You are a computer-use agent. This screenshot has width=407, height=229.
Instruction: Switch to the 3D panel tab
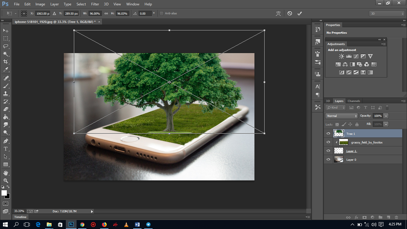coord(328,101)
